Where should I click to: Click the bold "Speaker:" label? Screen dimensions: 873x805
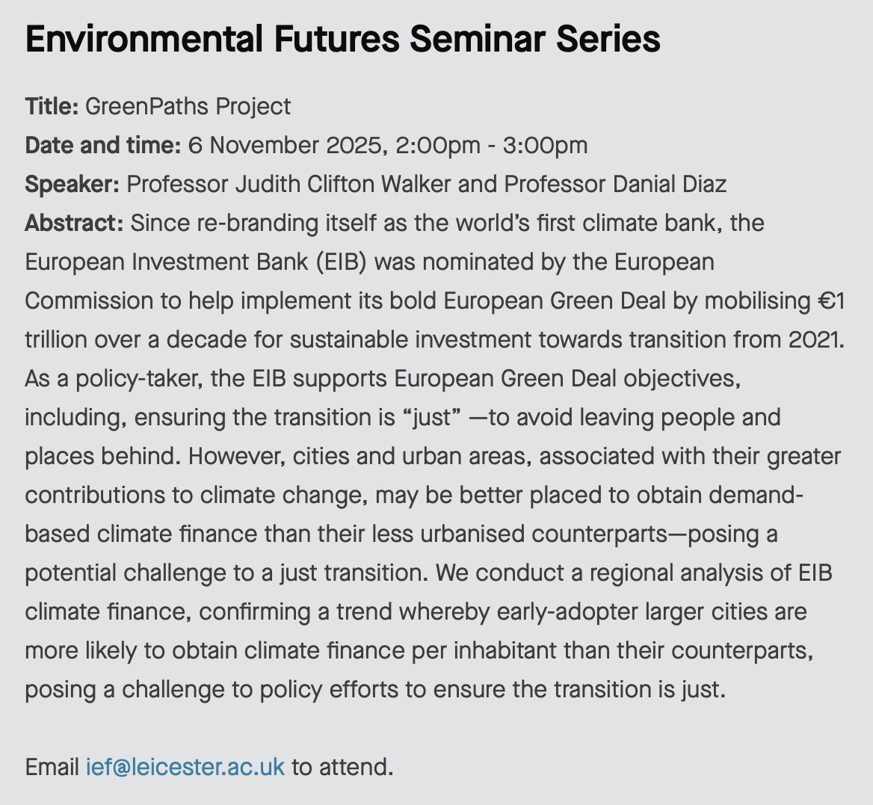click(x=72, y=184)
